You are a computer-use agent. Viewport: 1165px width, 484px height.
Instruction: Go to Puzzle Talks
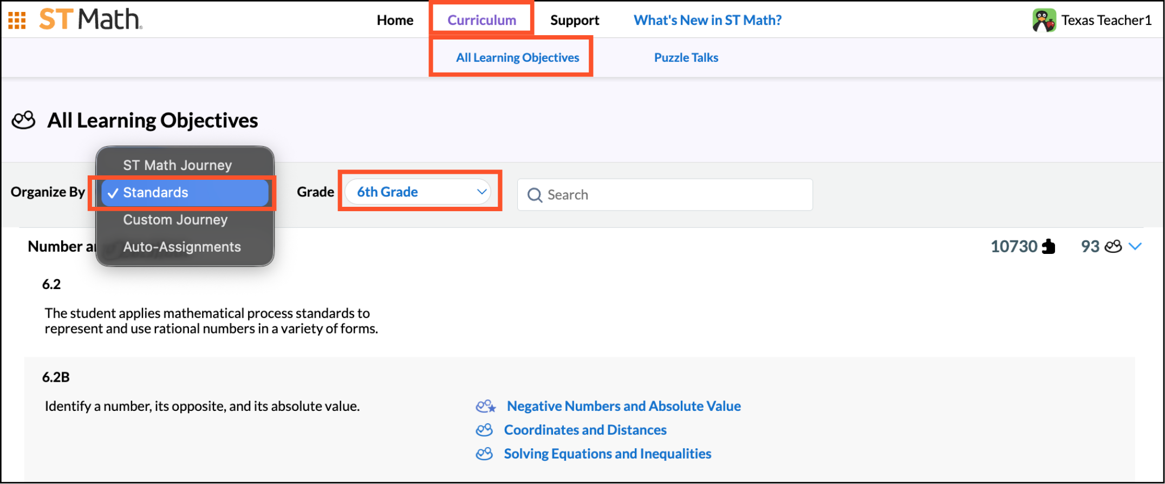[686, 57]
